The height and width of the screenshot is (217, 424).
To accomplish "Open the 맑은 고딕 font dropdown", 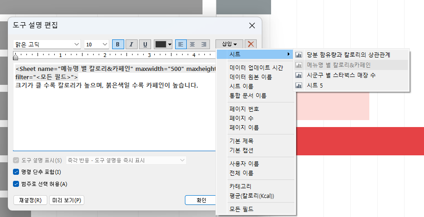I will (47, 45).
